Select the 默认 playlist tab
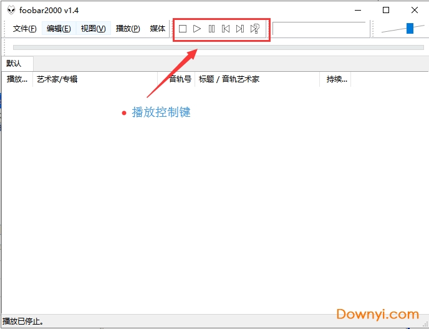This screenshot has height=329, width=429. coord(17,64)
